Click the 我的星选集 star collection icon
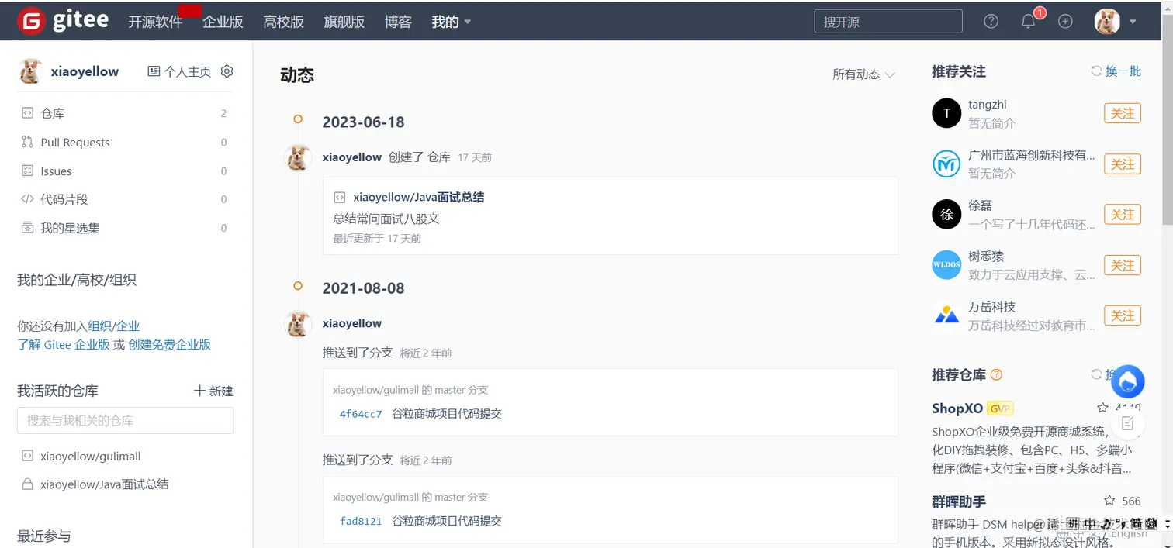1173x548 pixels. click(x=27, y=228)
